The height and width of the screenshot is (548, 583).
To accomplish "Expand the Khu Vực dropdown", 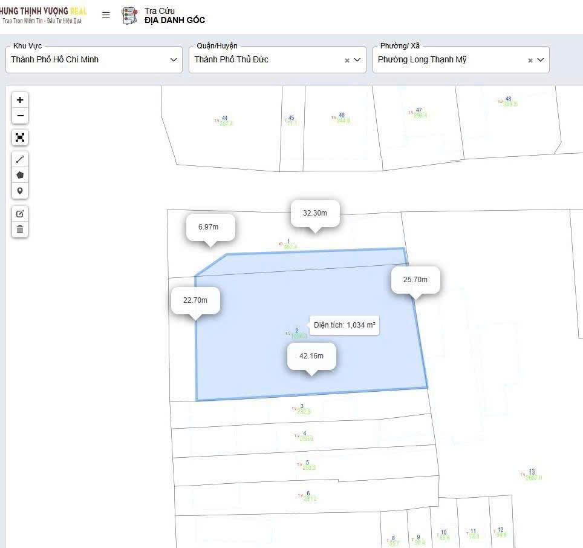I will pos(174,60).
